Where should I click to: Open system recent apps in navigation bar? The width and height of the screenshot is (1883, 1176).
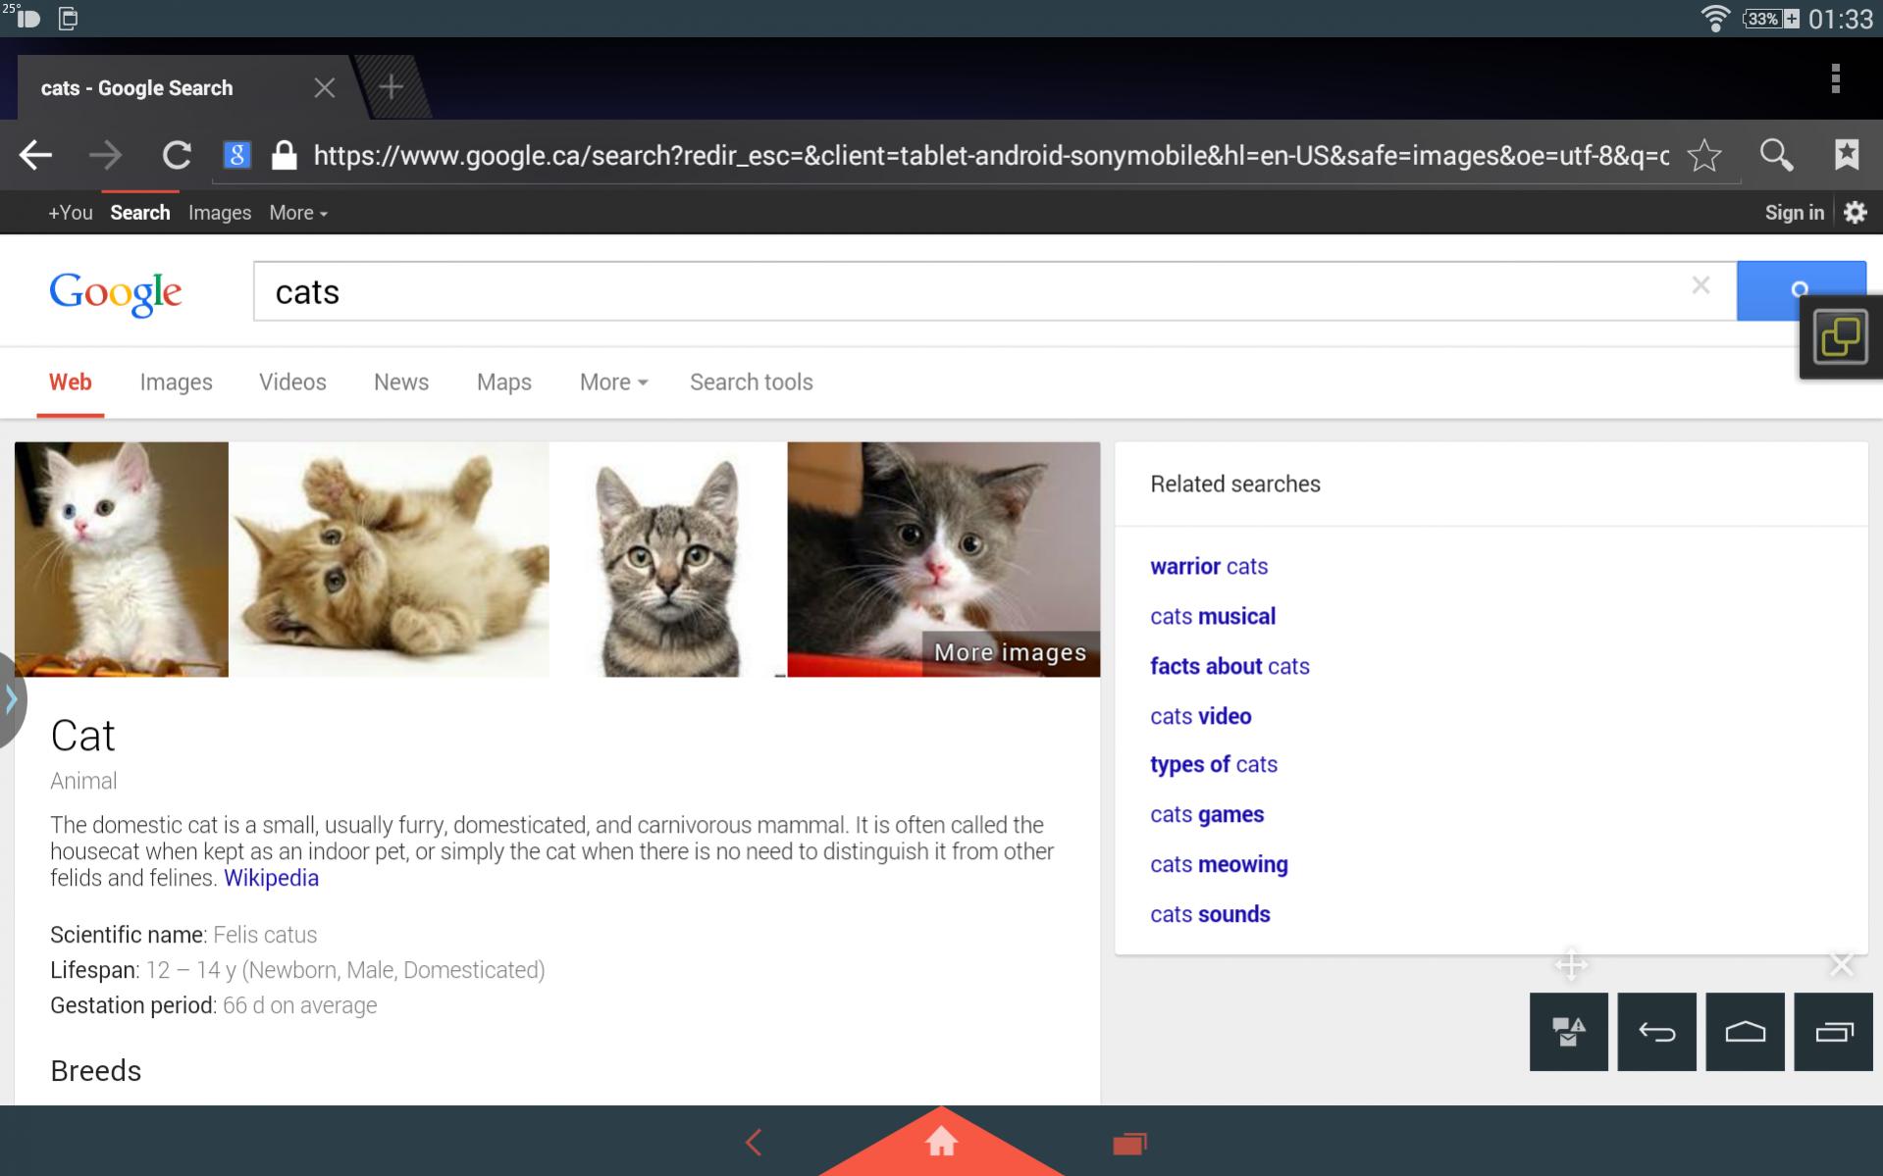(1129, 1144)
